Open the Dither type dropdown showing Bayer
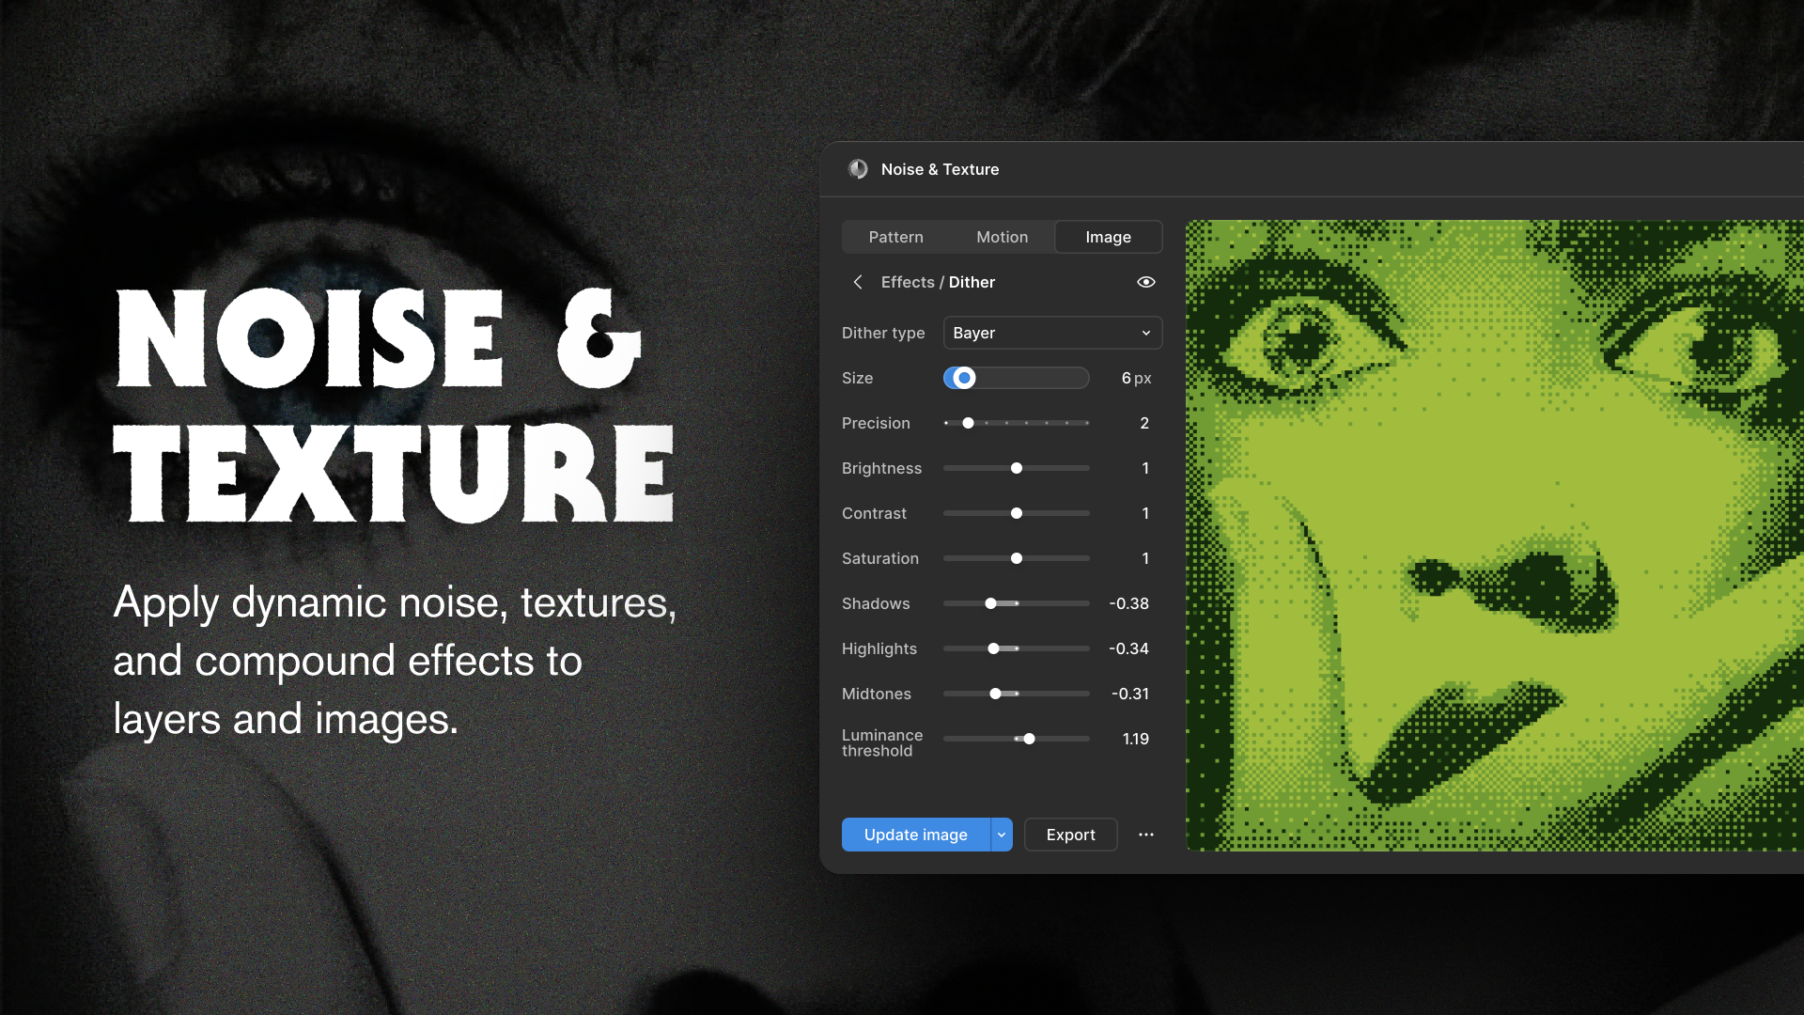Screen dimensions: 1804x1015 click(x=1052, y=333)
